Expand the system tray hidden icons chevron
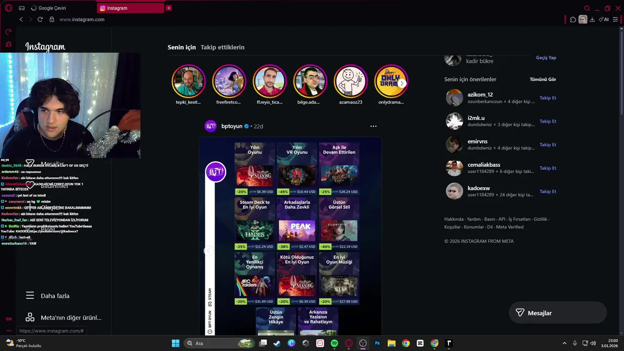This screenshot has height=351, width=624. coord(565,343)
